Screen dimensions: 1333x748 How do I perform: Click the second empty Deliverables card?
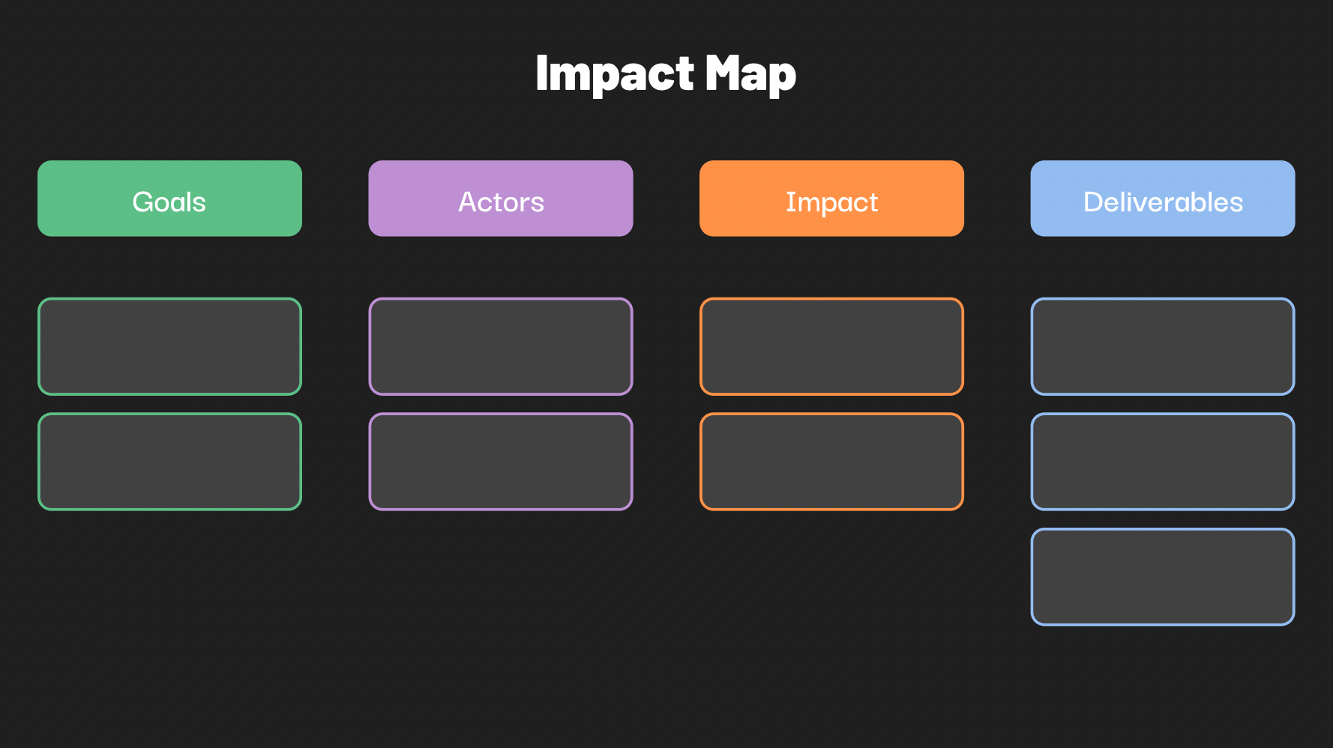(x=1163, y=462)
